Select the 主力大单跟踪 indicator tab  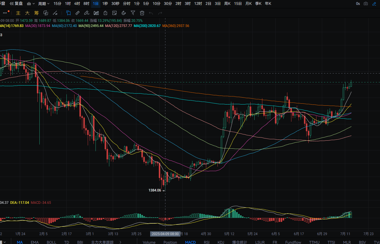point(102,242)
